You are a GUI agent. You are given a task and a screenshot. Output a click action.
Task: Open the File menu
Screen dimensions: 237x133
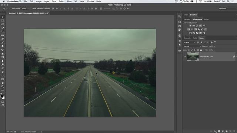click(x=26, y=1)
